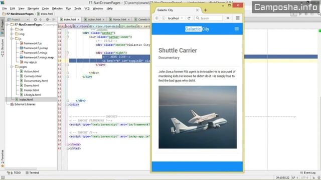This screenshot has width=321, height=180.
Task: Toggle the Terminal tool window
Action: click(32, 172)
